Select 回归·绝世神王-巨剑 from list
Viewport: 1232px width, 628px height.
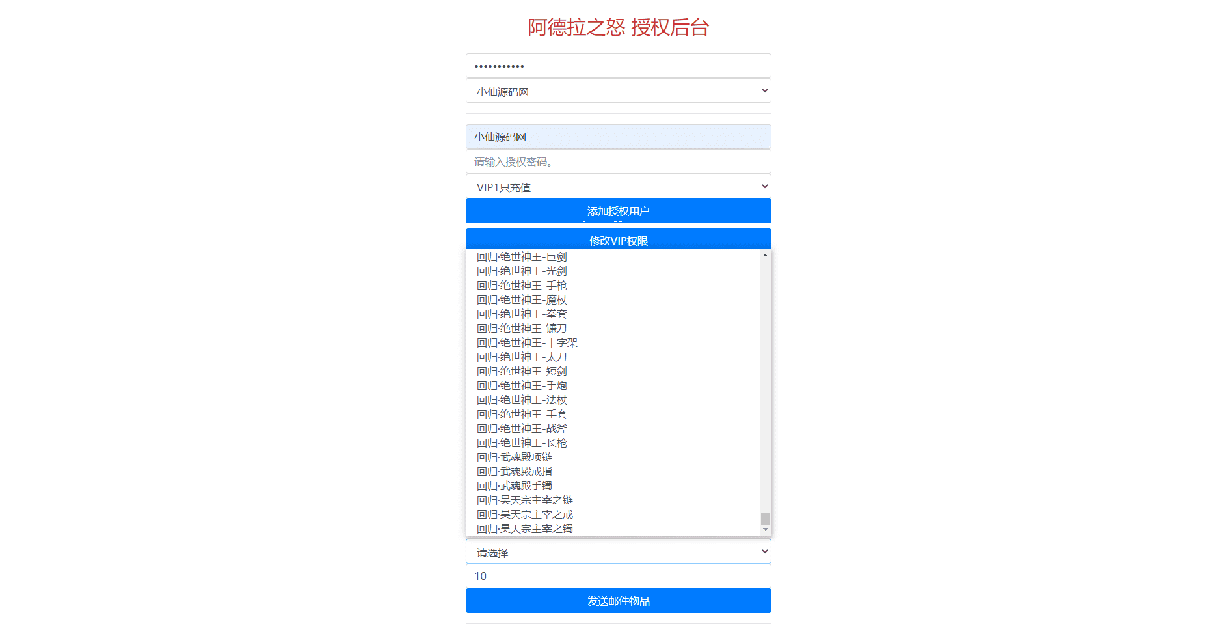tap(613, 257)
